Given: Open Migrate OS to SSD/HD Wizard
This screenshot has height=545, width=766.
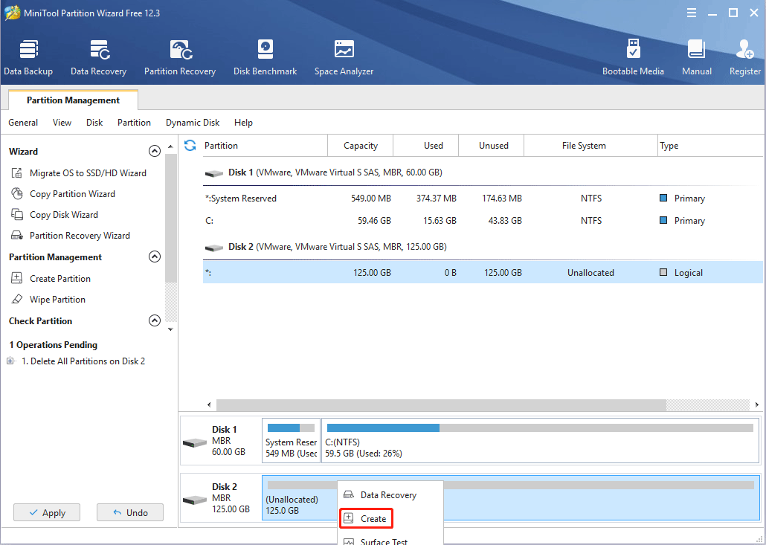Looking at the screenshot, I should (87, 173).
